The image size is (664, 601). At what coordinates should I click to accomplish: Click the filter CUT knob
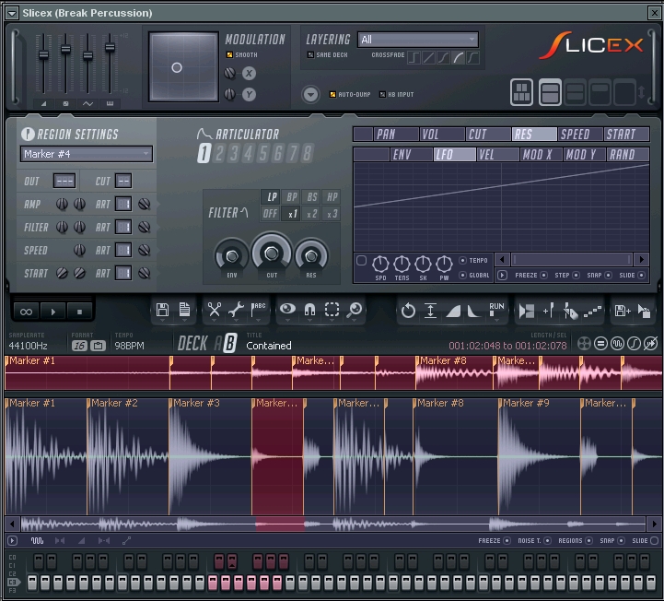[272, 253]
